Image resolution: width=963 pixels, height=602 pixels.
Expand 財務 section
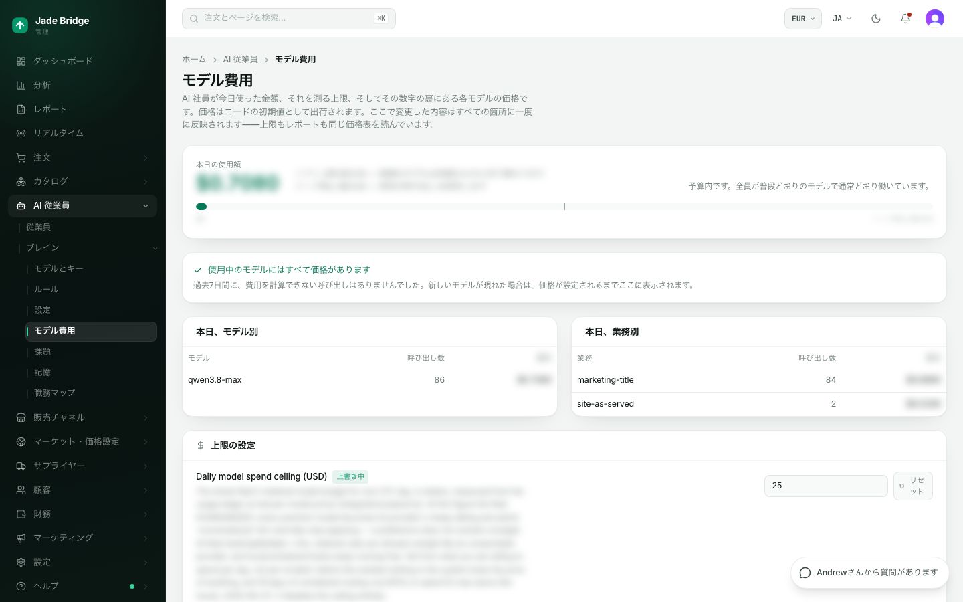click(x=82, y=514)
